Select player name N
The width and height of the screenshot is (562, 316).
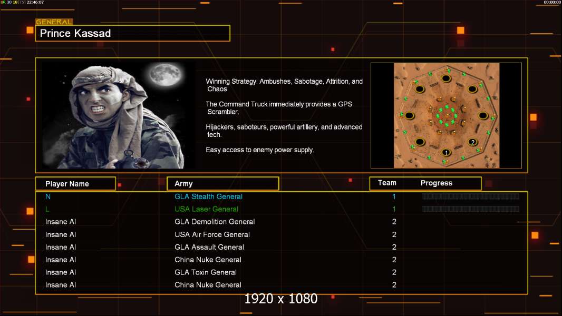pos(48,196)
